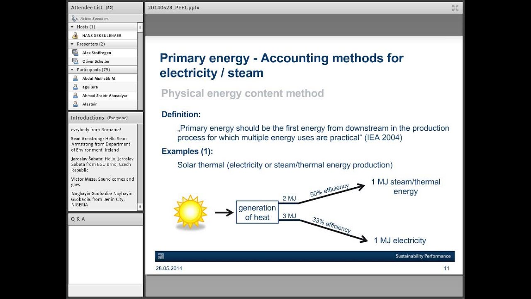Click presenter icon beside Alex Stoffregen
Screen dimensions: 531x299
(x=75, y=52)
